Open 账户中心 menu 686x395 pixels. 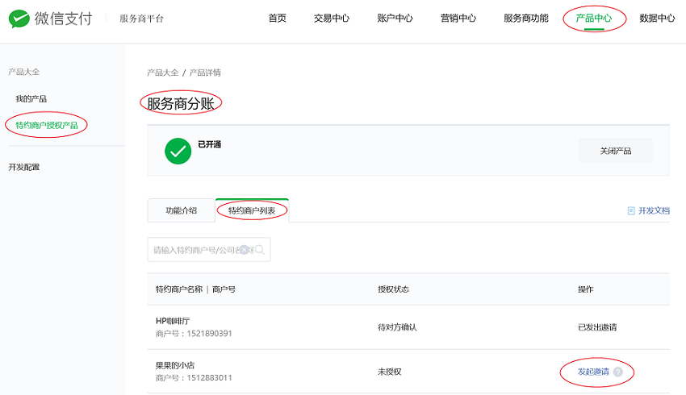pyautogui.click(x=395, y=18)
